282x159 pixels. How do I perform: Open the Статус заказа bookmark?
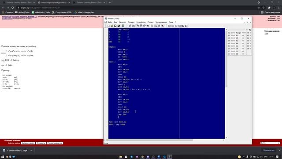coord(62,12)
